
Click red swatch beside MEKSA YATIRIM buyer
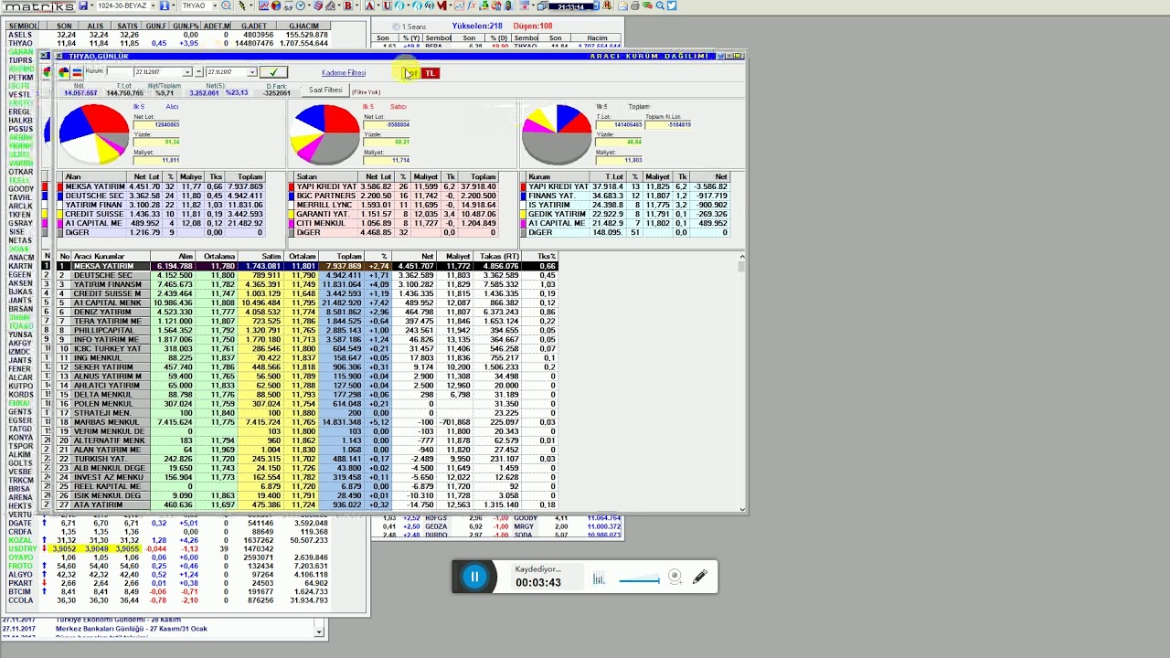click(x=60, y=186)
